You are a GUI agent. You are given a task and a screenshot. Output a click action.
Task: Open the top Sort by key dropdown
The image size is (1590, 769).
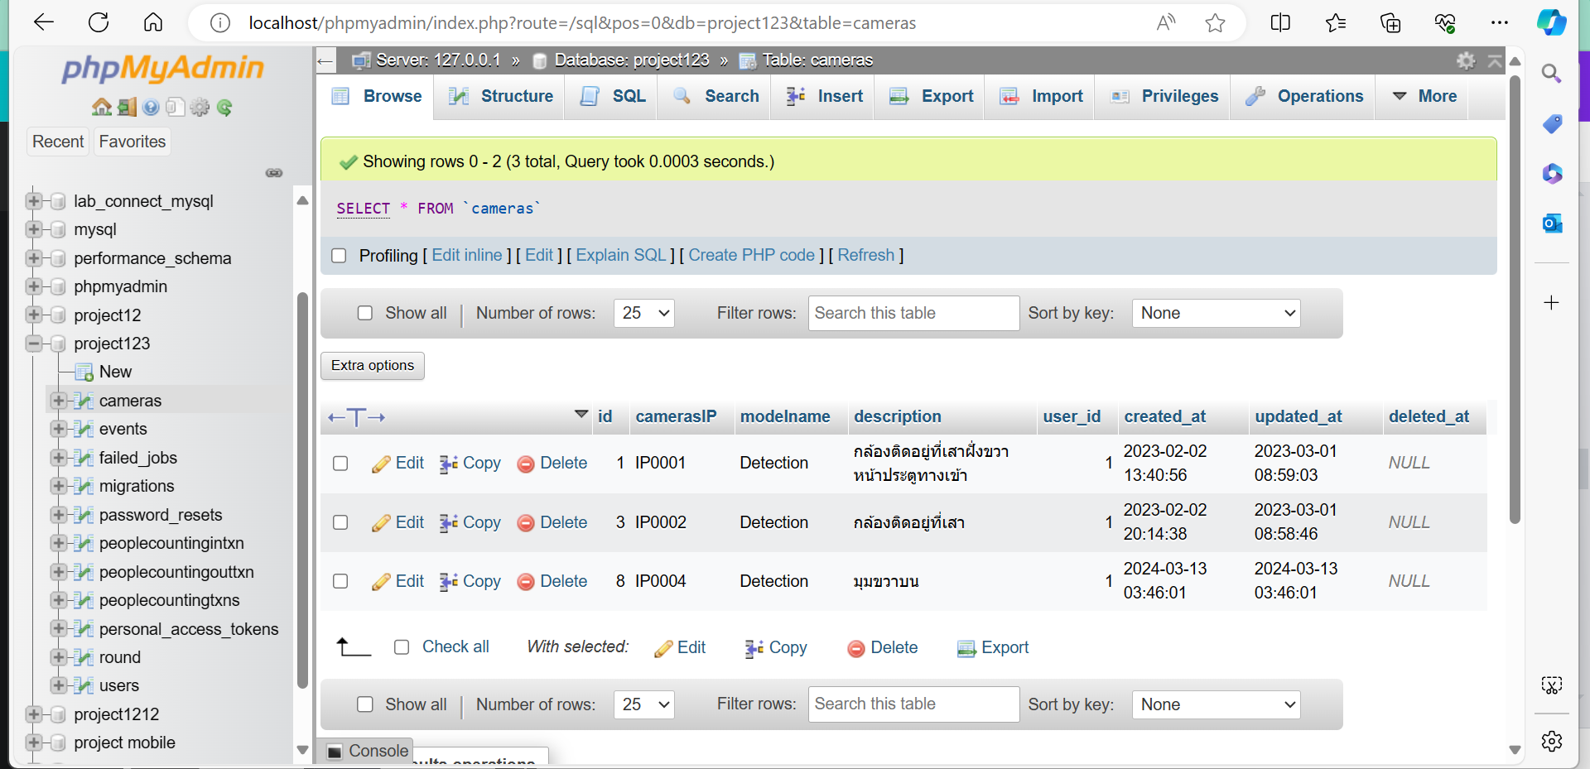1215,314
